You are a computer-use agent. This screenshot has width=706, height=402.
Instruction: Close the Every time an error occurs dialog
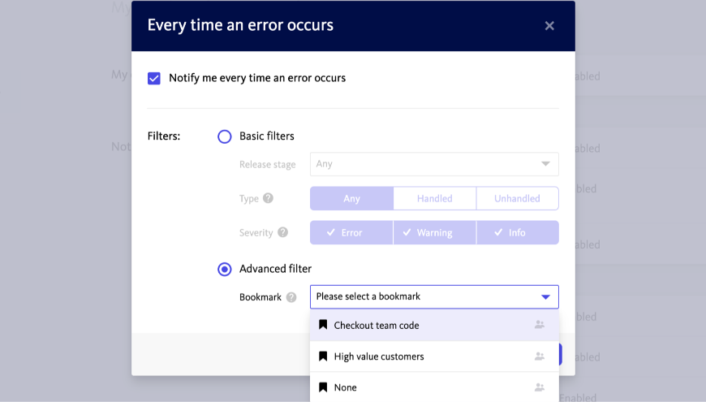point(549,26)
